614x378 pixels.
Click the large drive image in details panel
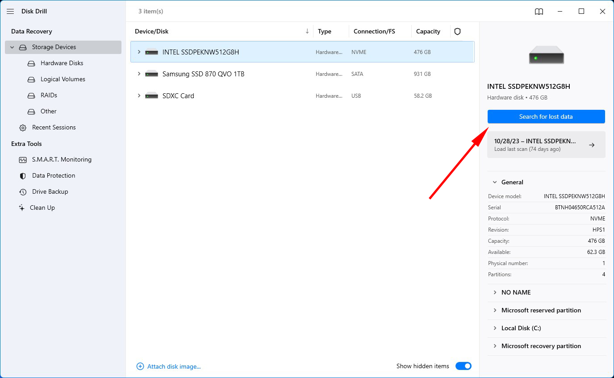tap(547, 55)
